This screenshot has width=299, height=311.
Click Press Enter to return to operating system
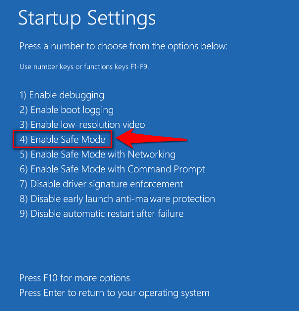click(x=115, y=293)
